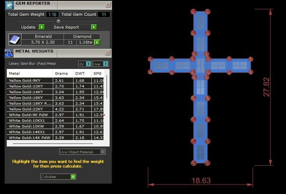Click the green arrow beside Update
Screen dimensions: 286x194
41,27
